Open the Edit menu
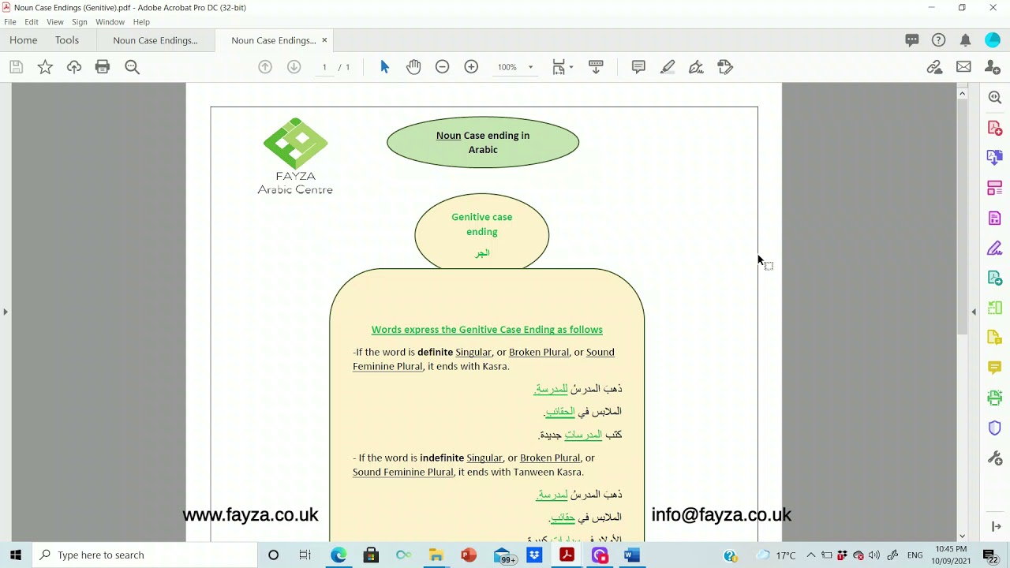 (32, 22)
